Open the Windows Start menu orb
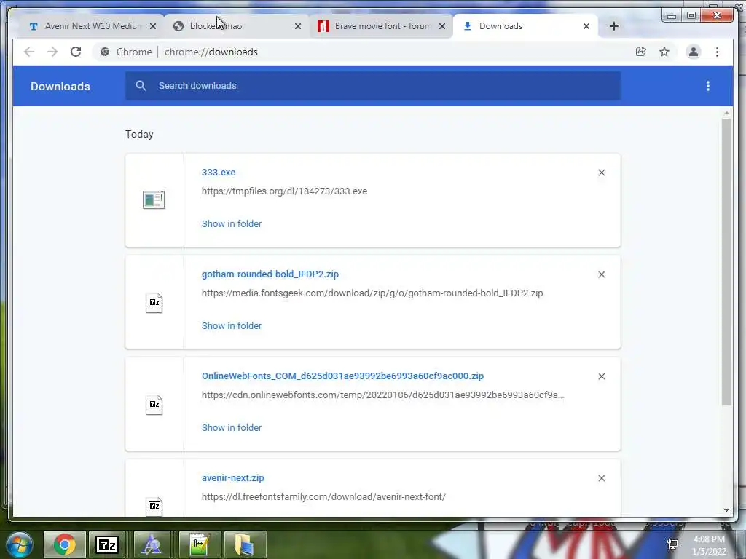 tap(20, 544)
